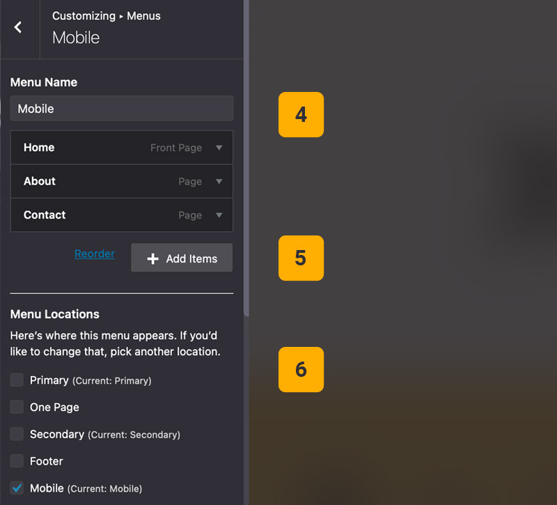
Task: Enable the Footer menu location
Action: (x=17, y=461)
